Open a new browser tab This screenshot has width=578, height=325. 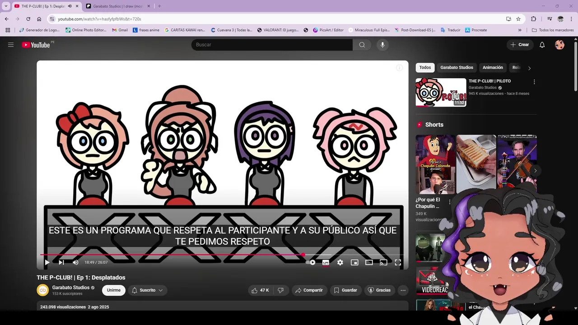pyautogui.click(x=159, y=6)
